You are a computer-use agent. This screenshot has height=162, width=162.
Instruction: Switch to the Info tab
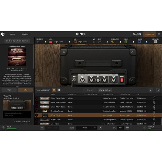pyautogui.click(x=25, y=90)
